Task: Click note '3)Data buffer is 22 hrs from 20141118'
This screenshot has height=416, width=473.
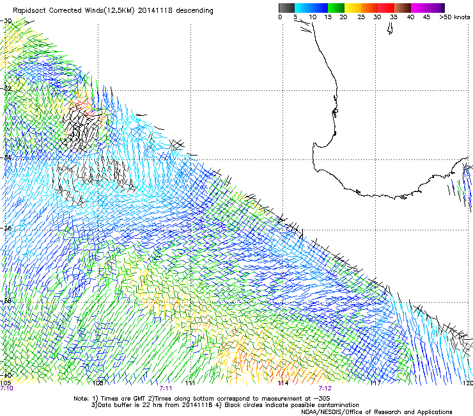Action: pyautogui.click(x=152, y=405)
